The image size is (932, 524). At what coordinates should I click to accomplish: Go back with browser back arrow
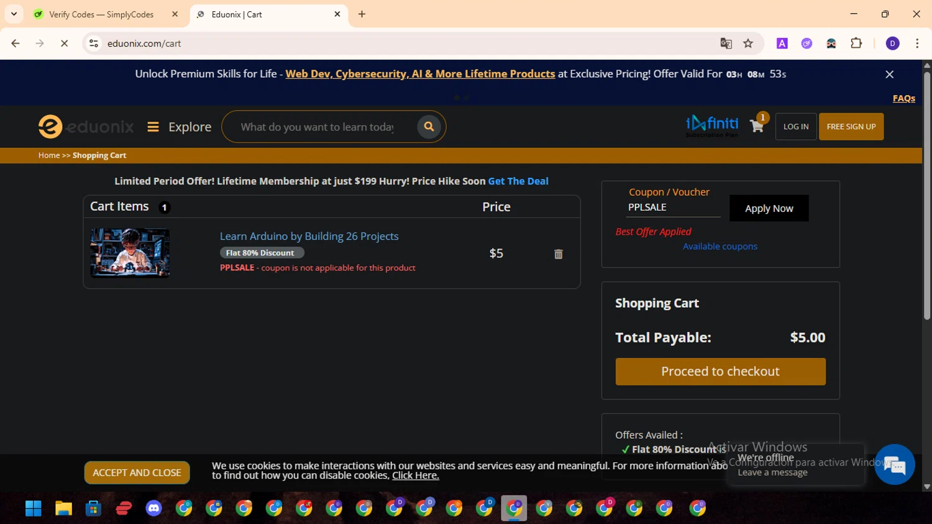(x=16, y=44)
